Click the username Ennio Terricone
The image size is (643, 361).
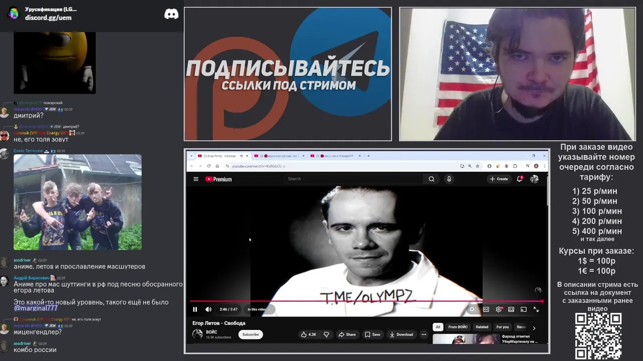coord(28,151)
